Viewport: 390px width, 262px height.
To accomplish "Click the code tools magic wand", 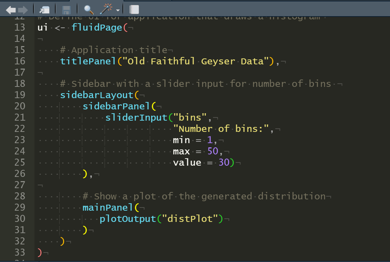I will [x=106, y=9].
